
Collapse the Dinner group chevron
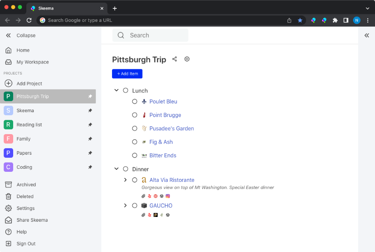point(116,169)
